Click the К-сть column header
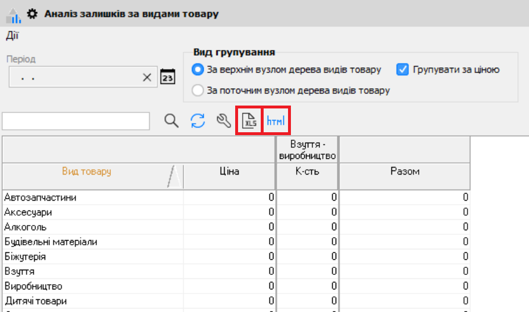 pyautogui.click(x=307, y=176)
